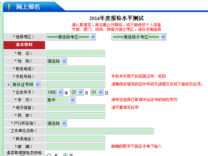Expand the 学历 dropdown showing 高中
Viewport: 208px width, 156px height.
click(x=61, y=100)
